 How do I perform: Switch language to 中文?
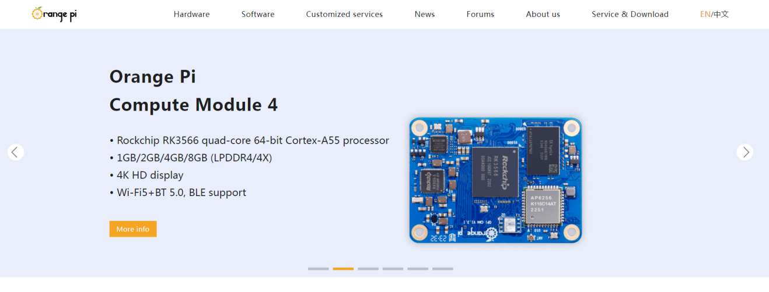point(721,15)
